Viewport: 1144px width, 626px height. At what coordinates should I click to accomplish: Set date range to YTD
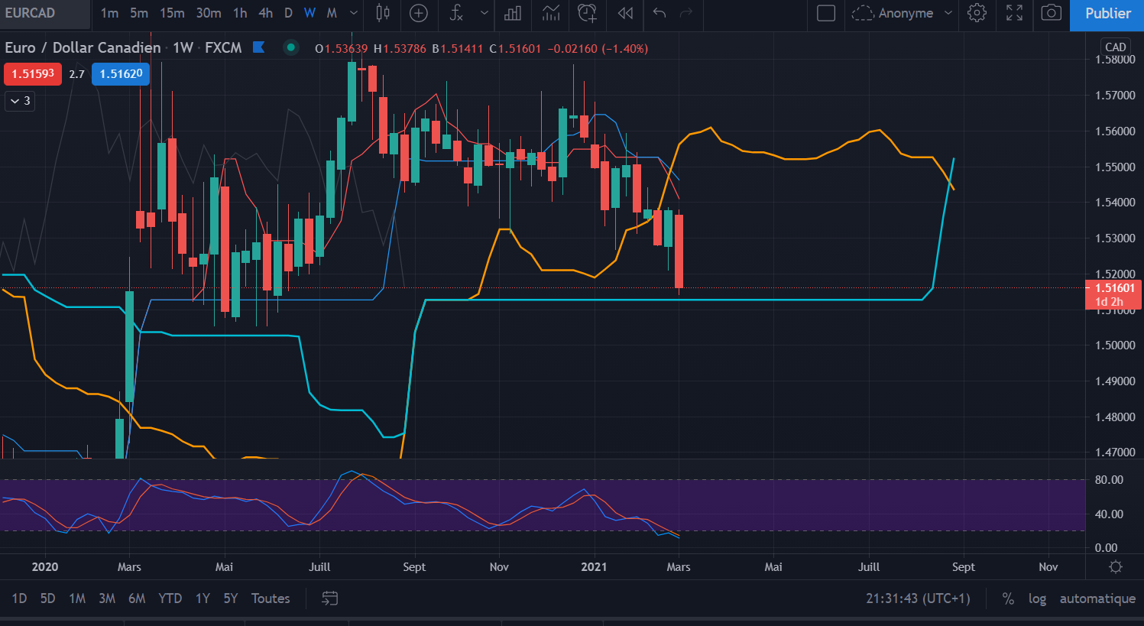[170, 598]
